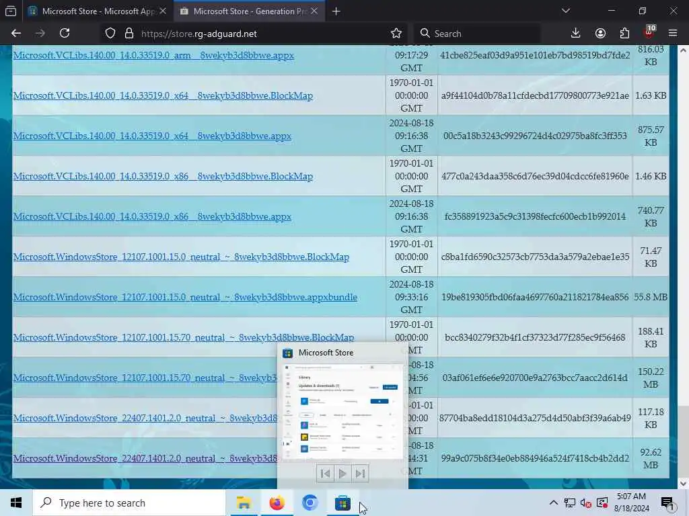Viewport: 689px width, 516px height.
Task: Close the Generation Project tab
Action: [314, 11]
